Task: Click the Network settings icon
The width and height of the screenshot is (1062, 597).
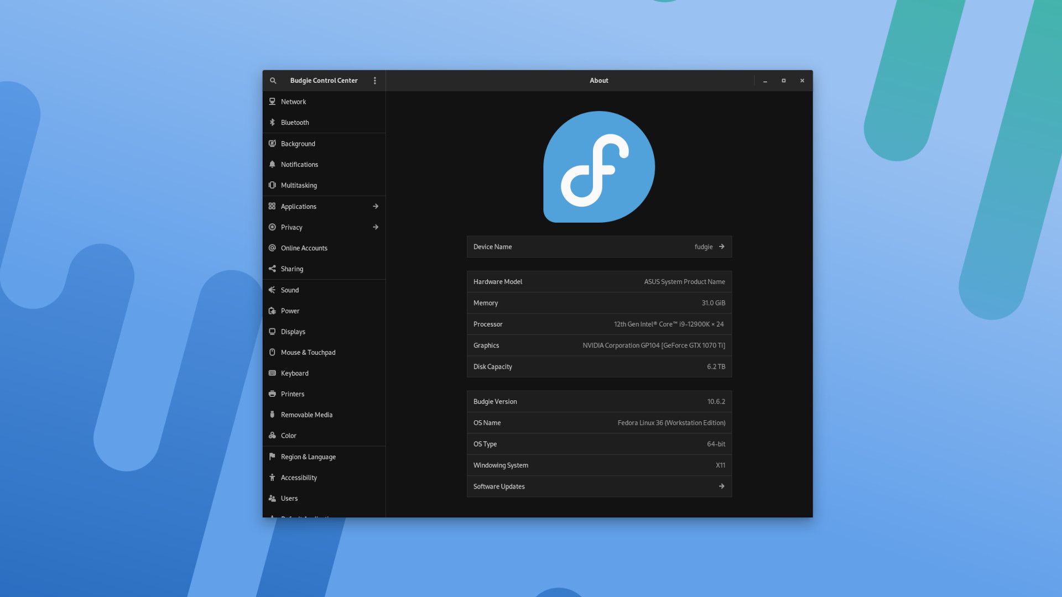Action: click(x=272, y=101)
